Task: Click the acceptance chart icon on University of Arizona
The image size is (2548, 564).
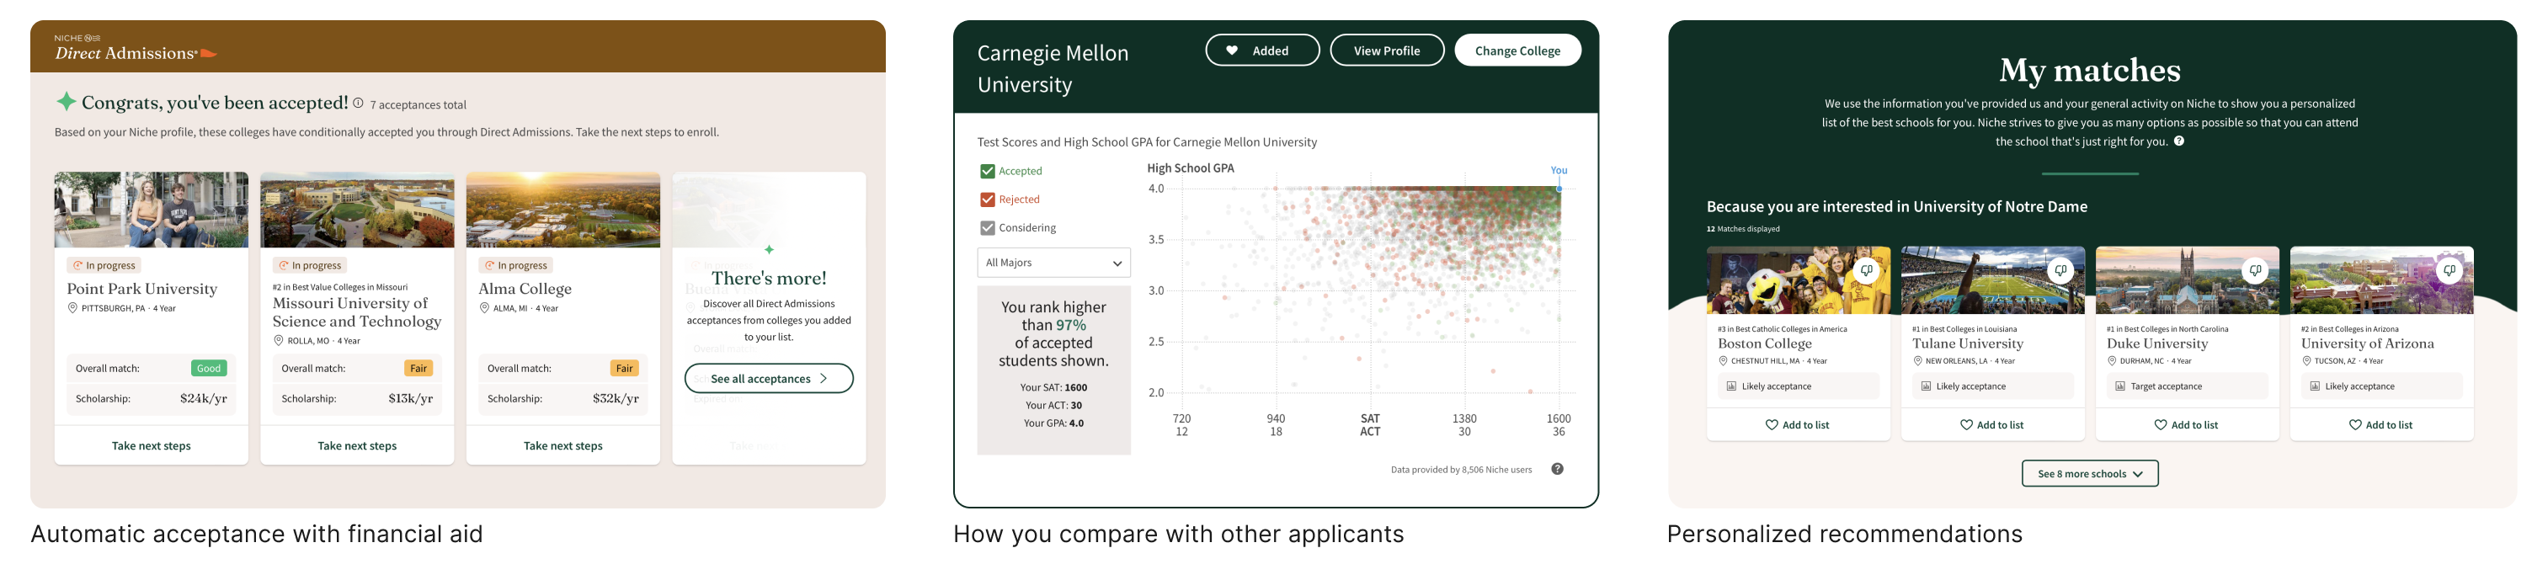Action: [x=2315, y=386]
